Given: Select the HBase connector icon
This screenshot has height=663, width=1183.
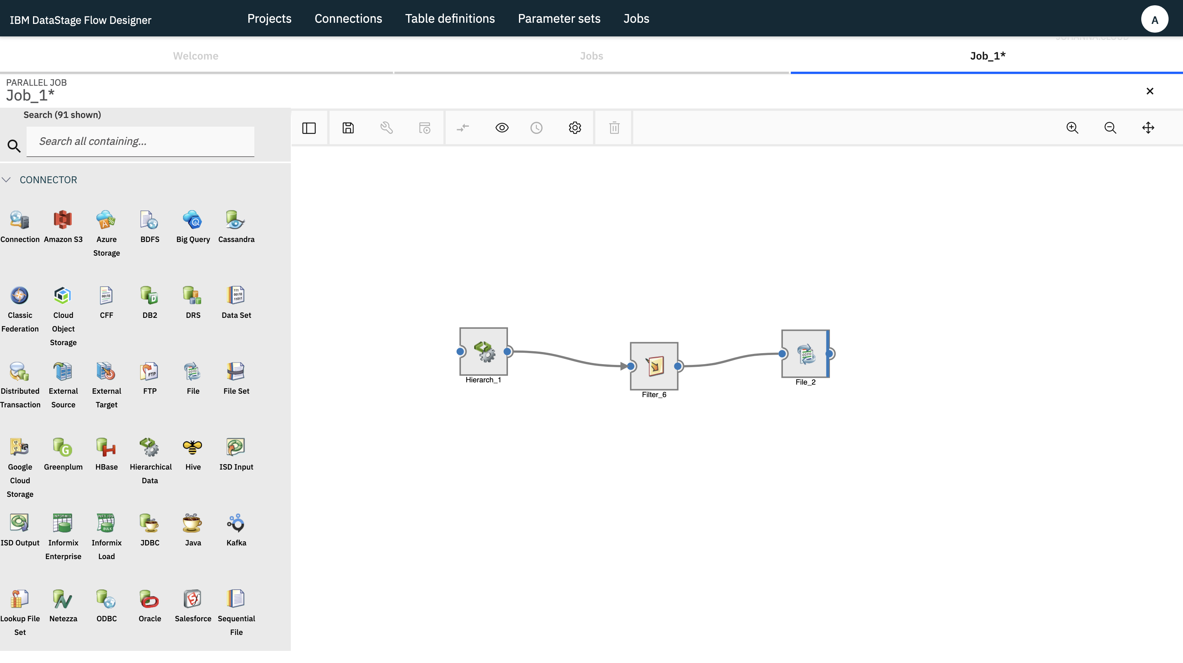Looking at the screenshot, I should coord(106,447).
